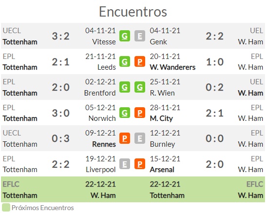Click the green G badge for Tottenham vs Brentford
The image size is (266, 213).
point(125,87)
